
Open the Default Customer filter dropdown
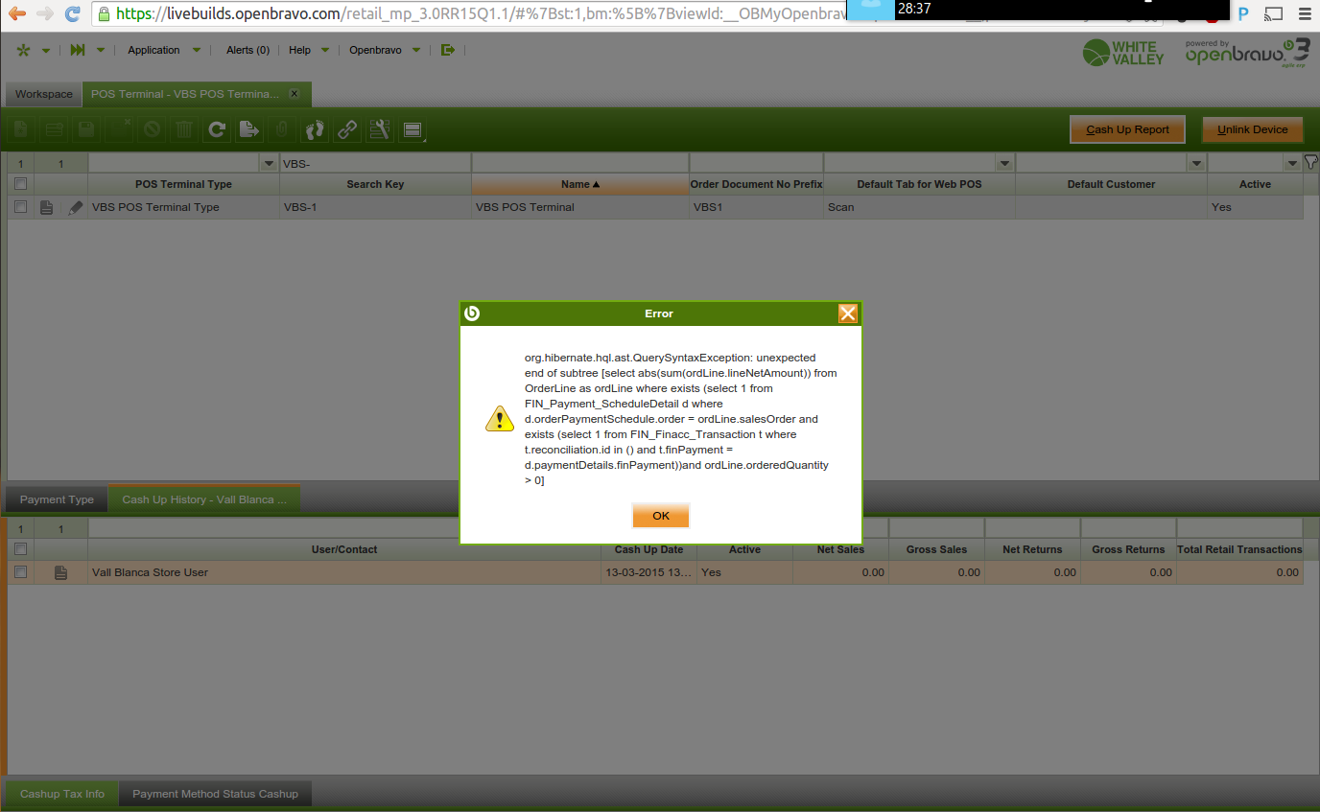tap(1196, 164)
